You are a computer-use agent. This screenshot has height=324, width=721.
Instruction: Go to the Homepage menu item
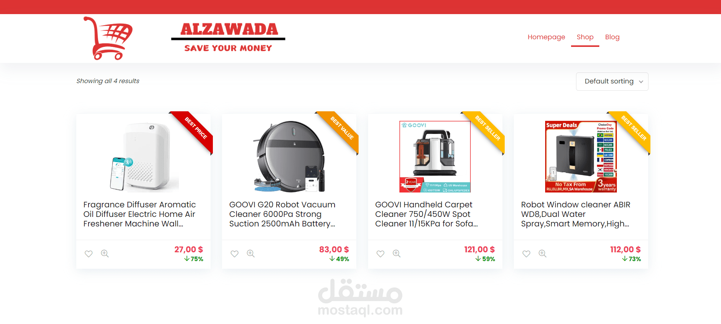tap(546, 37)
